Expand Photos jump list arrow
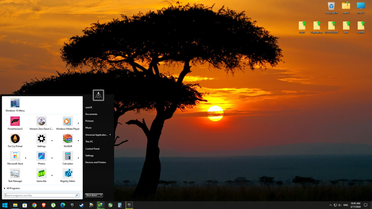The height and width of the screenshot is (209, 372). pyautogui.click(x=52, y=158)
